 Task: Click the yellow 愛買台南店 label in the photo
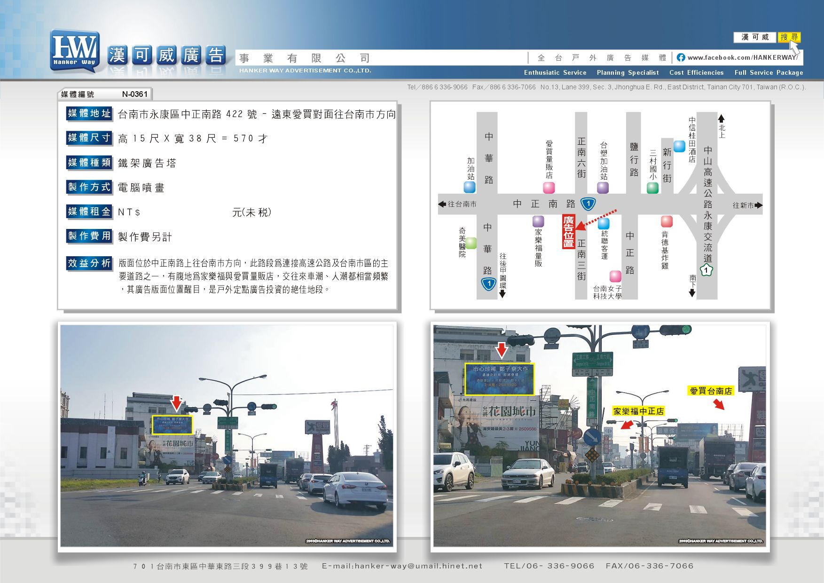711,391
